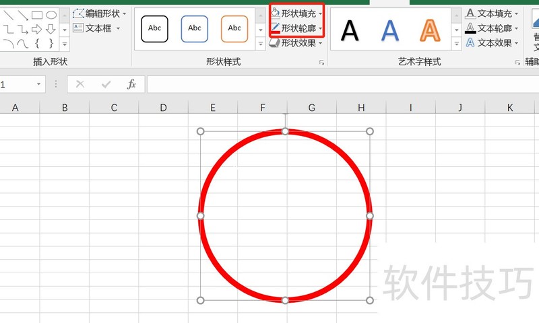Select column C header
This screenshot has width=539, height=323.
coord(114,108)
